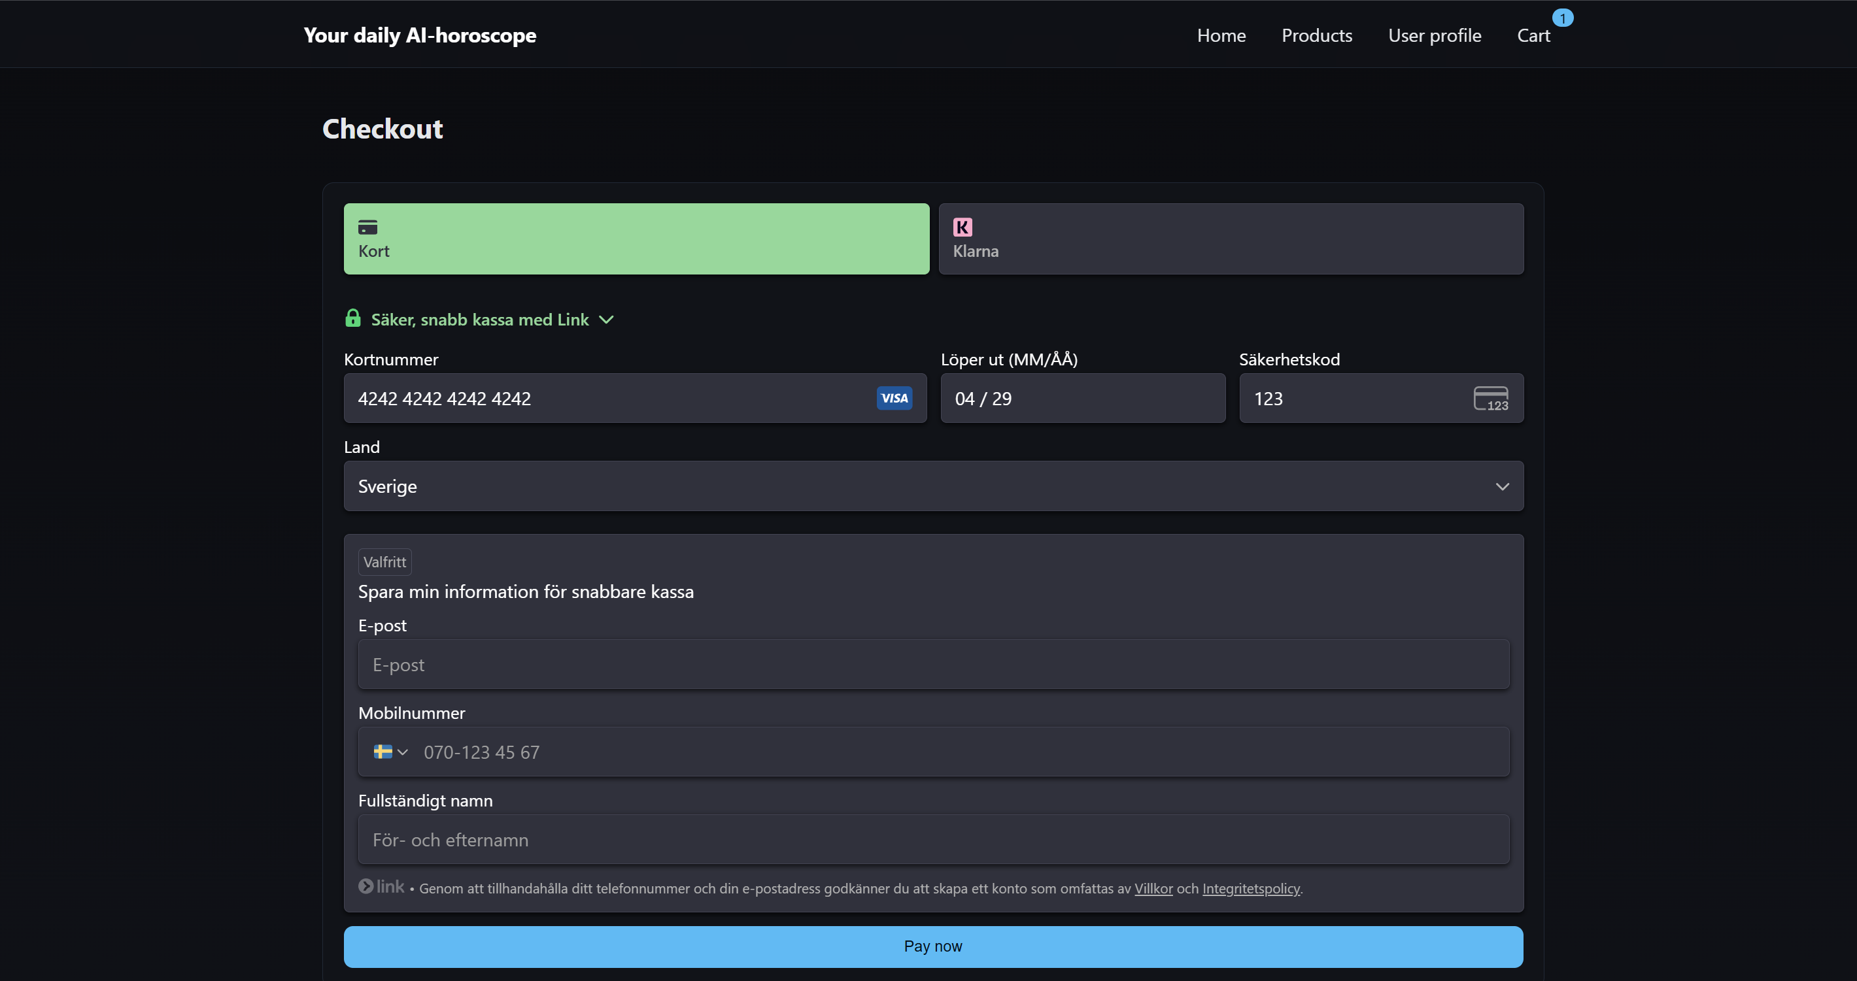The image size is (1857, 981).
Task: Click the green padlock icon
Action: 352,318
